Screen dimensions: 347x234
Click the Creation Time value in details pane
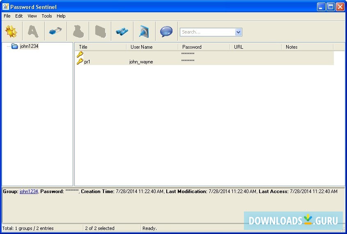click(140, 191)
